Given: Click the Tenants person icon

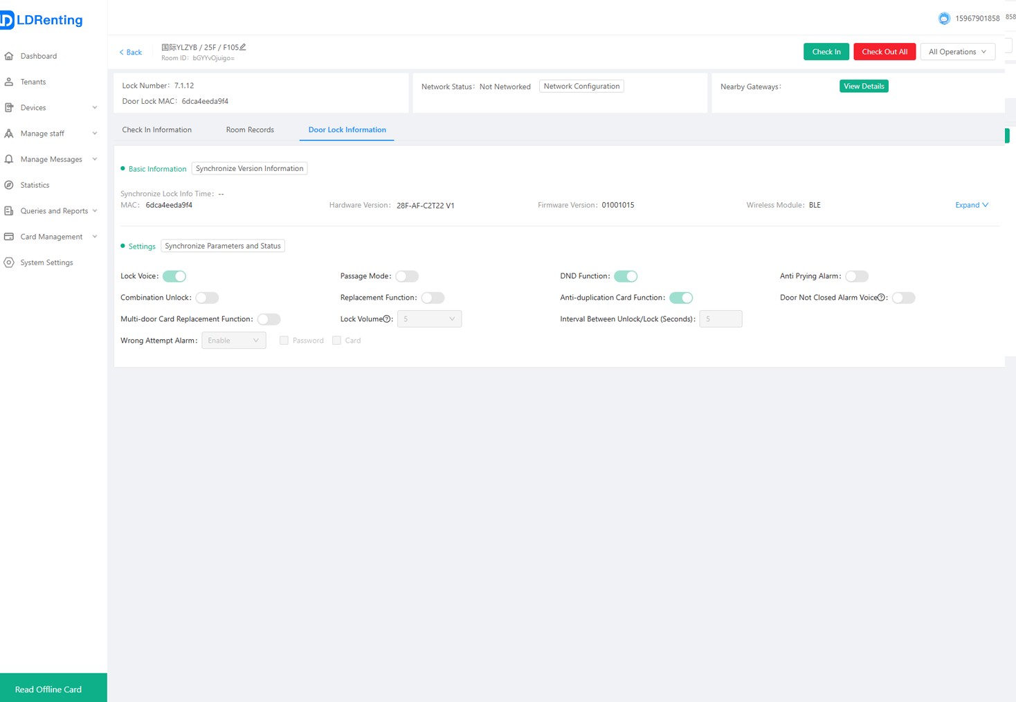Looking at the screenshot, I should tap(9, 82).
